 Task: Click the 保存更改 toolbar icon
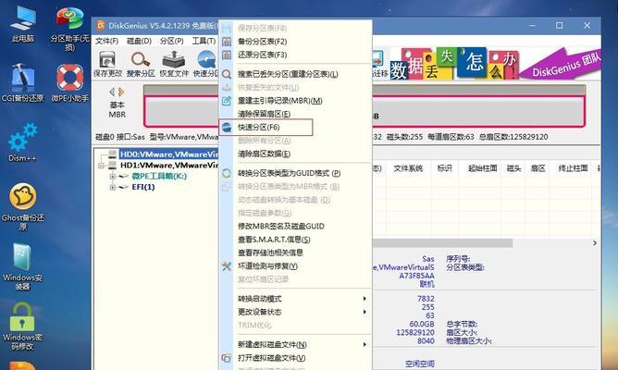click(x=107, y=64)
